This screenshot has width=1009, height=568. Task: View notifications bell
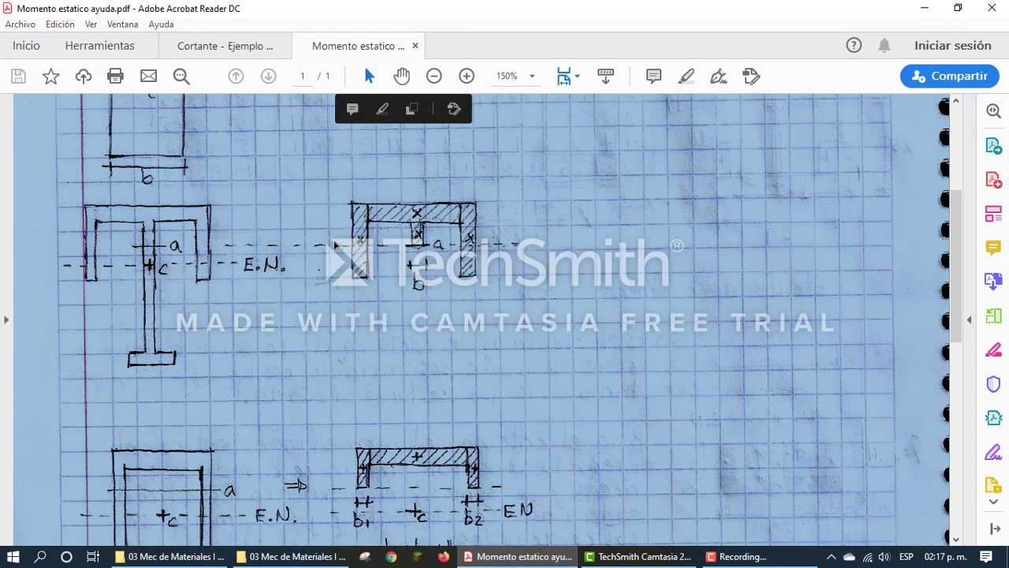click(884, 46)
